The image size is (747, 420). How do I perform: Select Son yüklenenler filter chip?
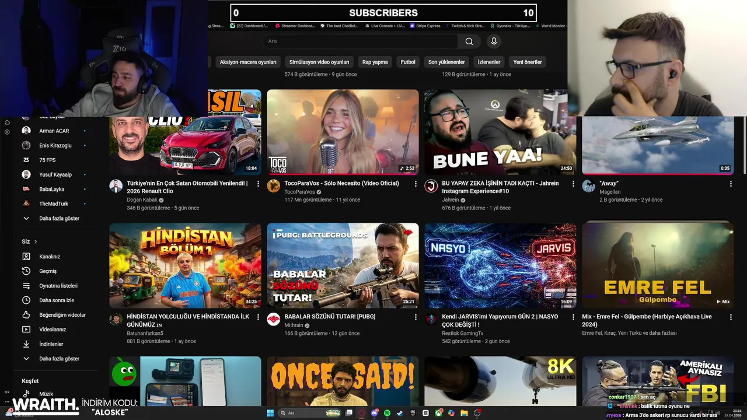click(x=446, y=62)
